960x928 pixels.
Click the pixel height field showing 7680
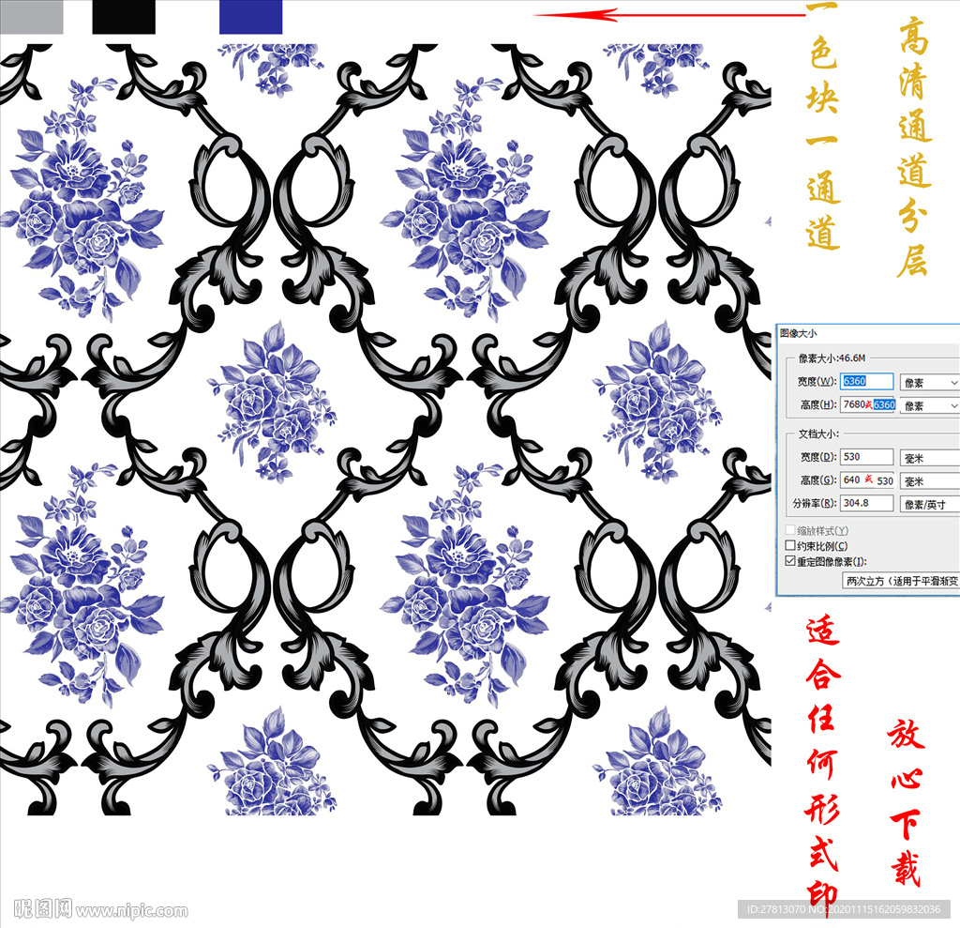pos(868,404)
